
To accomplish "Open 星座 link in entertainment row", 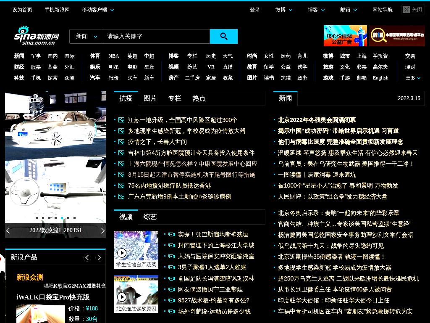I will click(149, 67).
